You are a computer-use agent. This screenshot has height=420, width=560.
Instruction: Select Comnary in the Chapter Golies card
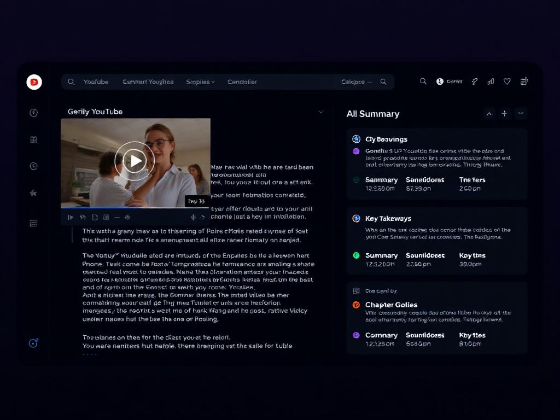coord(381,335)
